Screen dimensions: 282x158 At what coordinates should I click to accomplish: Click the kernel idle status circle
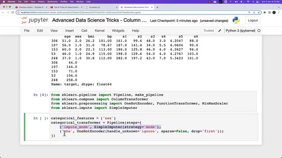[259, 31]
